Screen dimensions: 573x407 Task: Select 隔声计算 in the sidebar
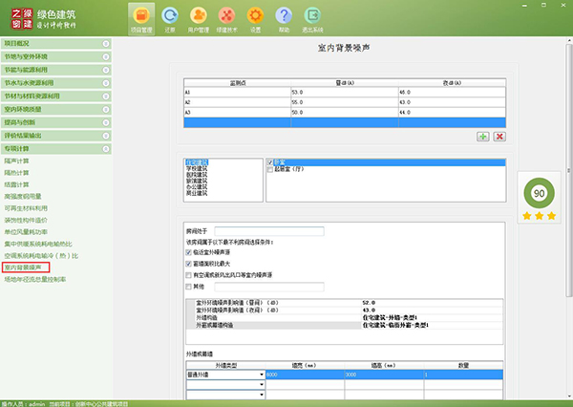pyautogui.click(x=16, y=161)
